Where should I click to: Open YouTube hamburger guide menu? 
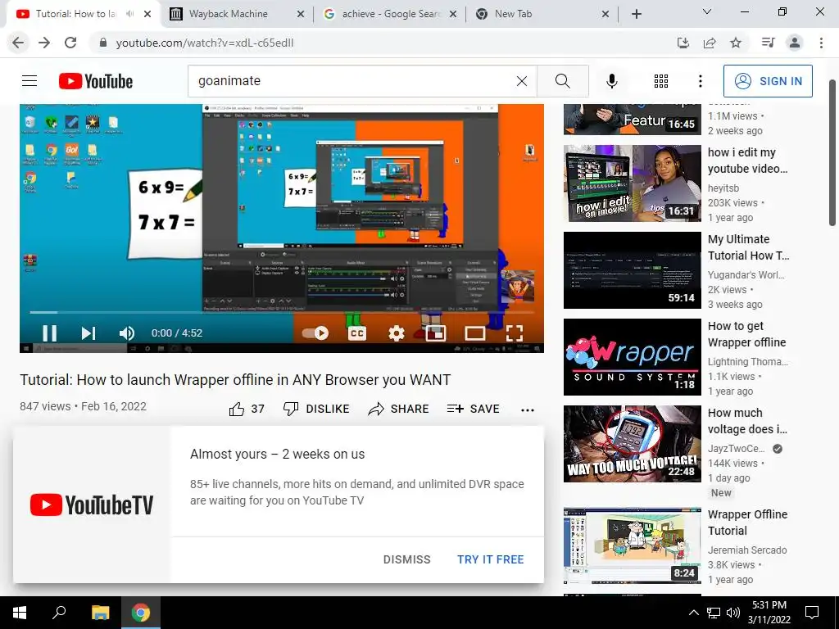(29, 81)
